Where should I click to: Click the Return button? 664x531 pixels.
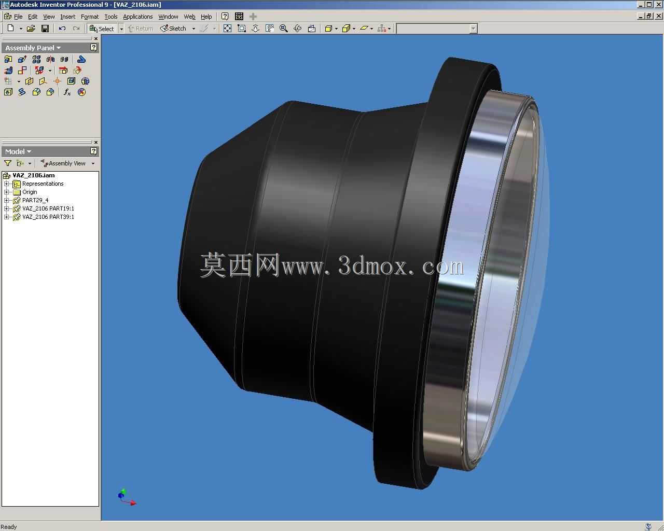(141, 29)
